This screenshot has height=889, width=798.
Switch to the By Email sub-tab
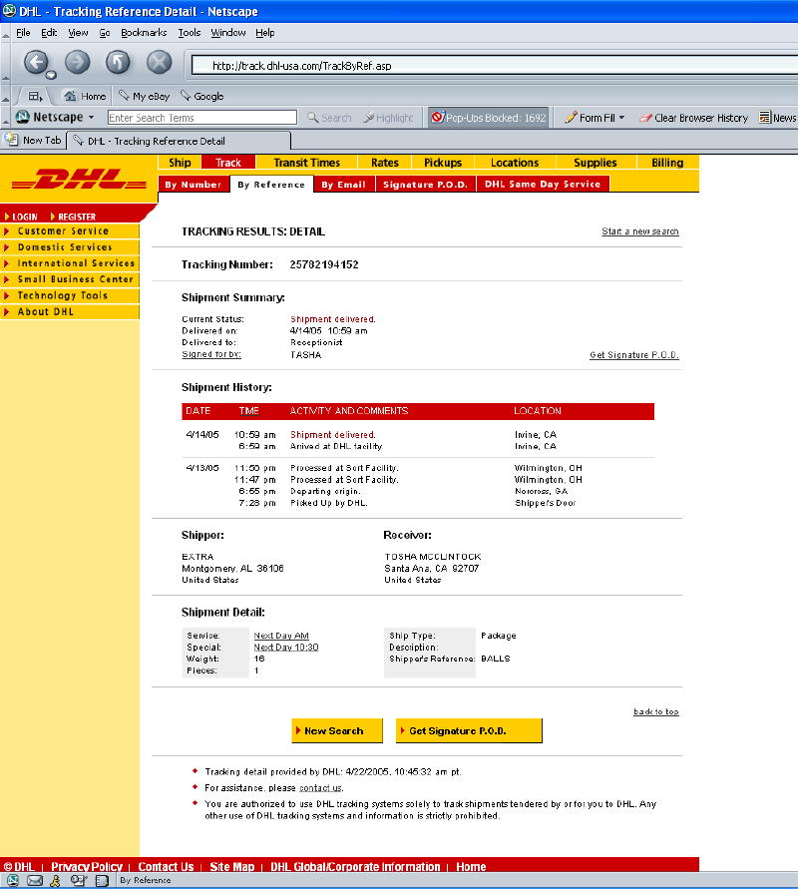[343, 185]
